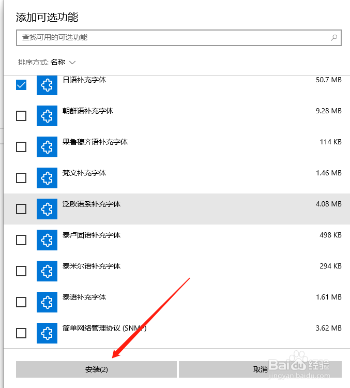Check the 梵文补充字体 checkbox
Image resolution: width=350 pixels, height=388 pixels.
point(21,178)
